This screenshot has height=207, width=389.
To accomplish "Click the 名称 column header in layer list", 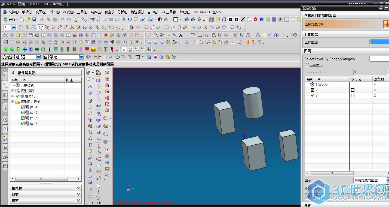I will (x=310, y=79).
